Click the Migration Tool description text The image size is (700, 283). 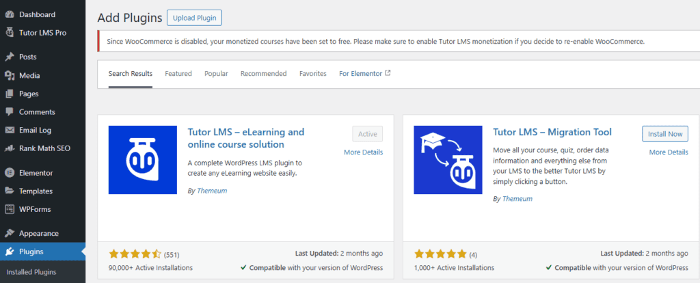(x=551, y=166)
